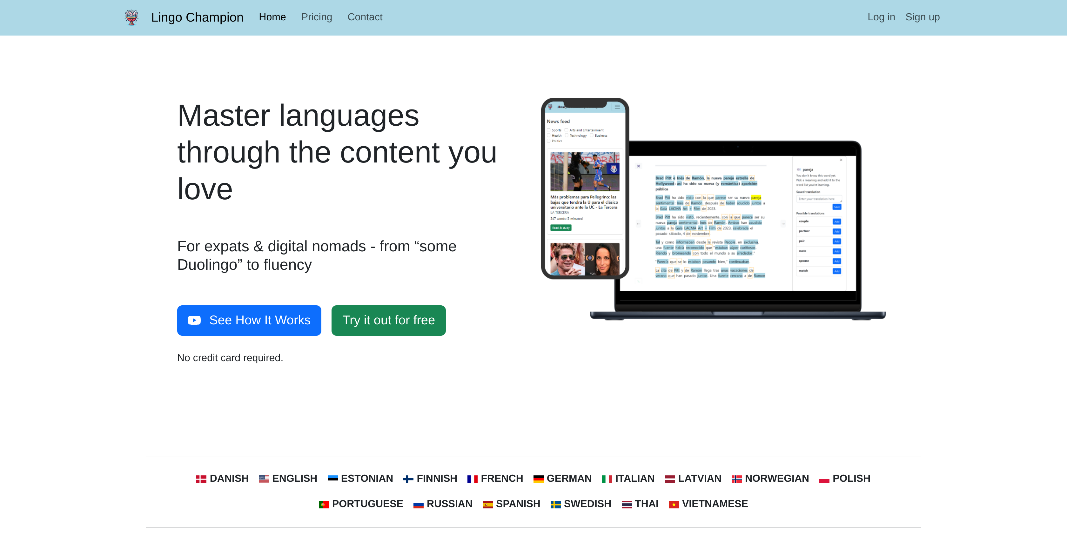
Task: Open the Pricing page
Action: 317,17
